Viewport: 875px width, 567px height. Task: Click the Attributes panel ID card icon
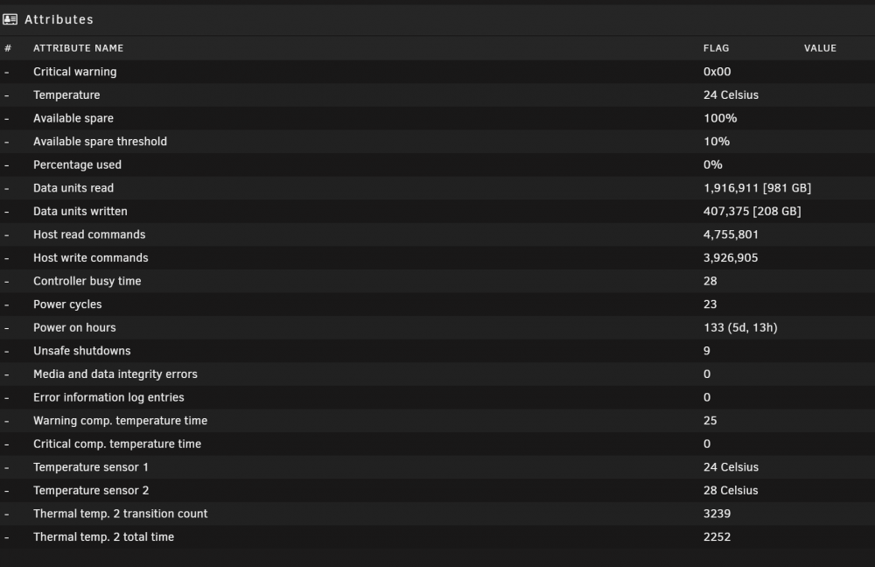(x=10, y=19)
